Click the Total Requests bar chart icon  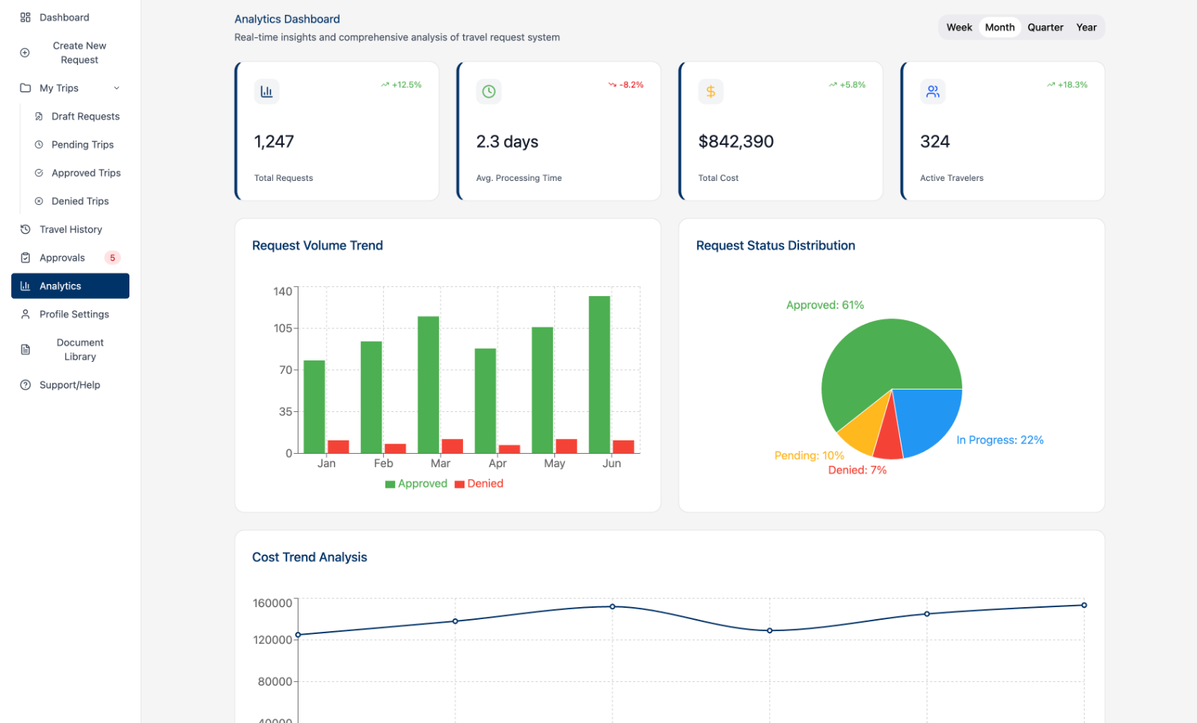click(x=266, y=91)
